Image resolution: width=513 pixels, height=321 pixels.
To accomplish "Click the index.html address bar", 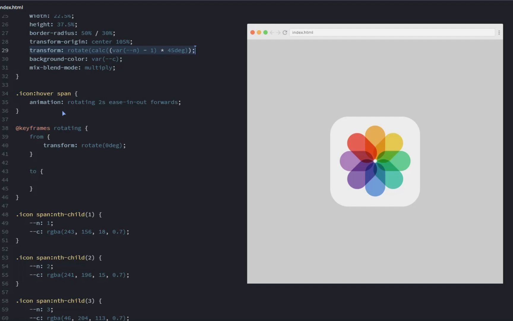I will (392, 32).
